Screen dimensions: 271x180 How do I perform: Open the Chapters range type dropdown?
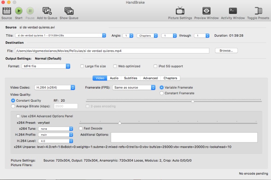(x=147, y=36)
